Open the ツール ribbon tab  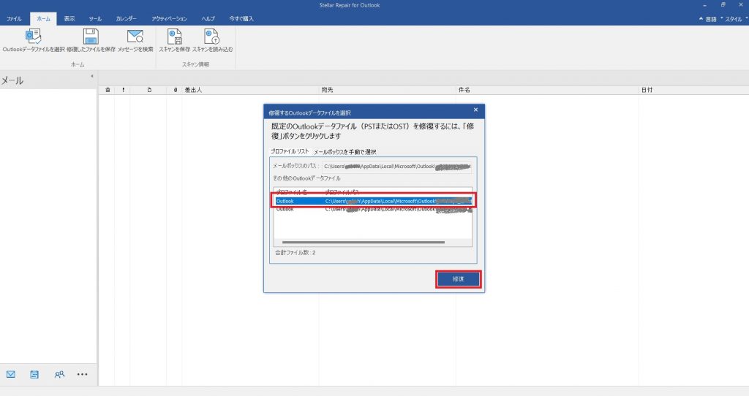click(x=95, y=18)
